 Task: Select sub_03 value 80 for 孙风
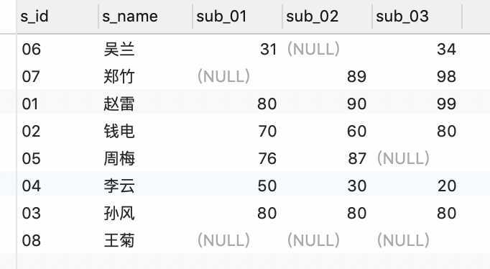click(447, 213)
